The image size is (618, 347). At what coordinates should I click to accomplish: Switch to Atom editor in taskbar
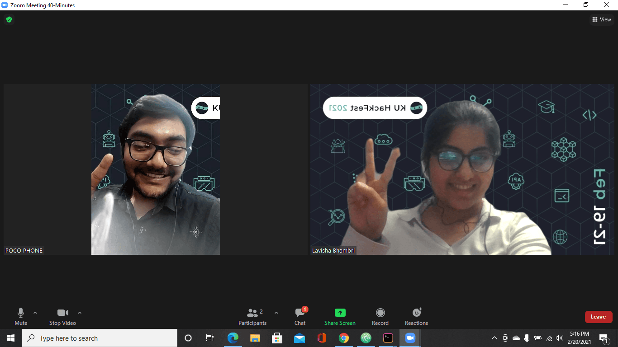pos(366,338)
